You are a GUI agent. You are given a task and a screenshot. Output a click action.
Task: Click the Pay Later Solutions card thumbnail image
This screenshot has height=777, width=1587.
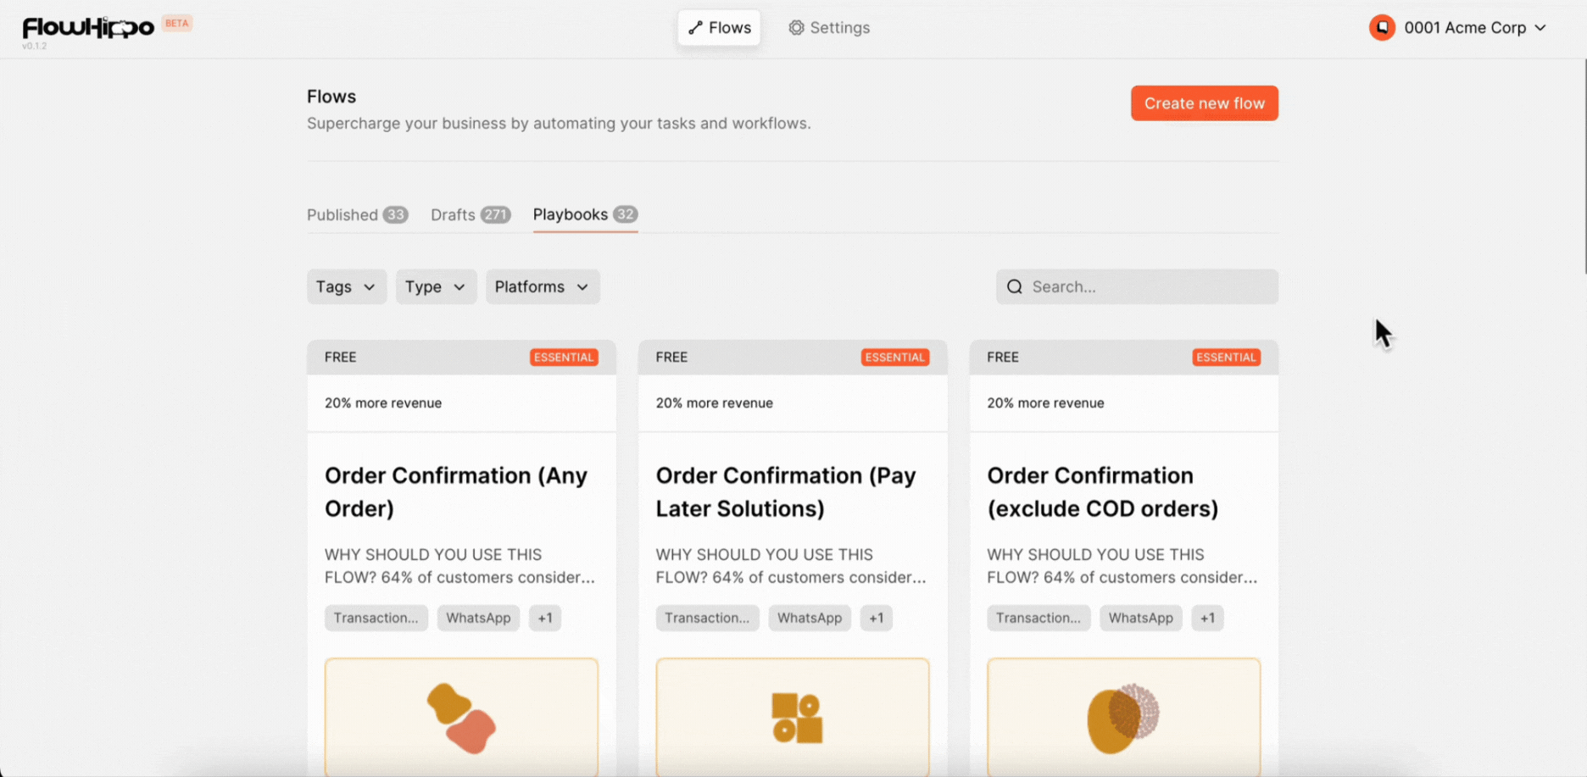tap(793, 718)
